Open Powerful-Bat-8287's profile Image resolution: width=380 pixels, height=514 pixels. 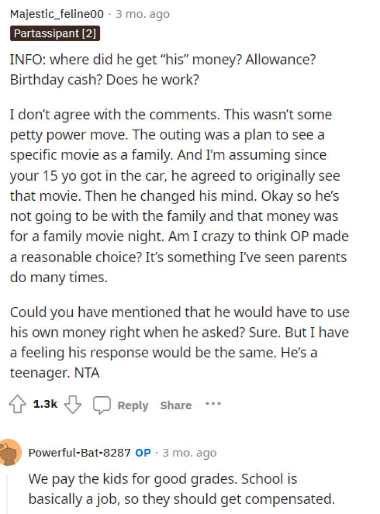click(x=78, y=452)
